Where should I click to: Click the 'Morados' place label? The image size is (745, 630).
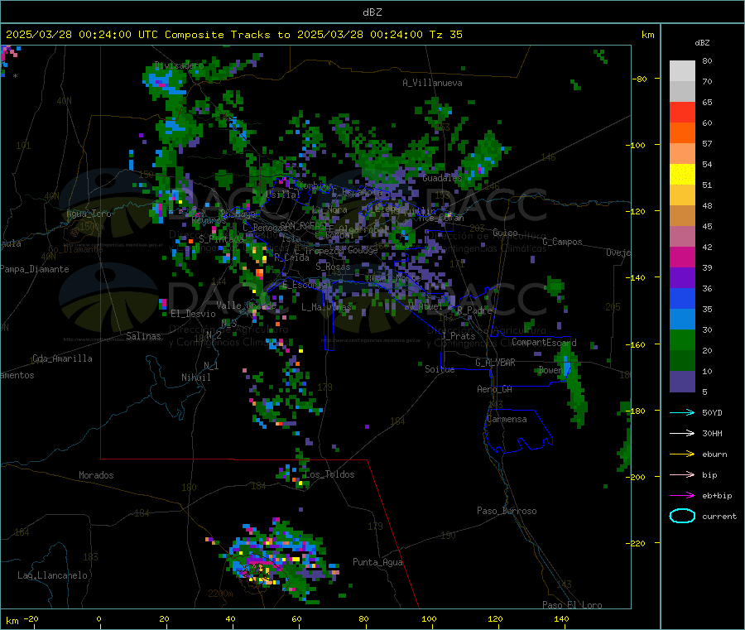click(96, 475)
